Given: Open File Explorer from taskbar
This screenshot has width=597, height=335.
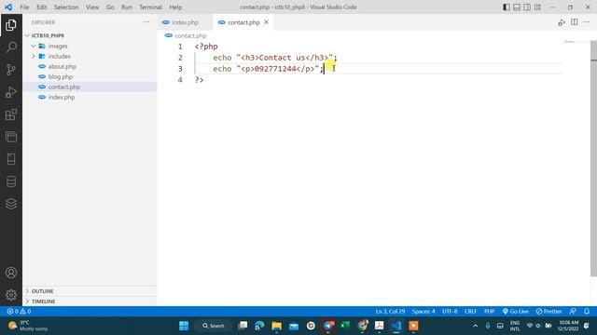Looking at the screenshot, I should point(277,326).
